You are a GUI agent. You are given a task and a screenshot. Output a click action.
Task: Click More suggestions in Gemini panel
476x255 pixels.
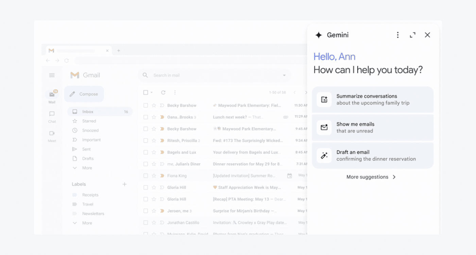[x=371, y=177]
